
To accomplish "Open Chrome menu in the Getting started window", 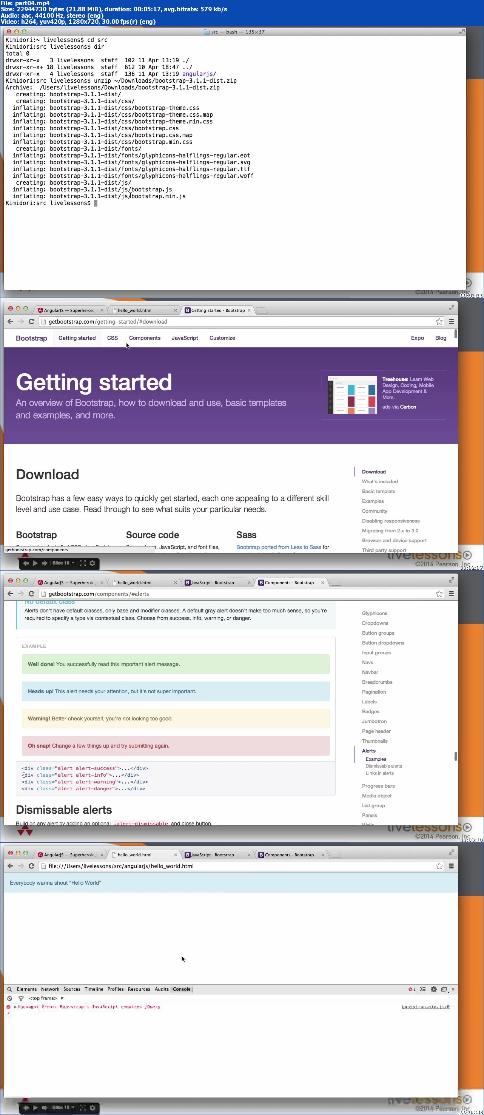I will [451, 321].
